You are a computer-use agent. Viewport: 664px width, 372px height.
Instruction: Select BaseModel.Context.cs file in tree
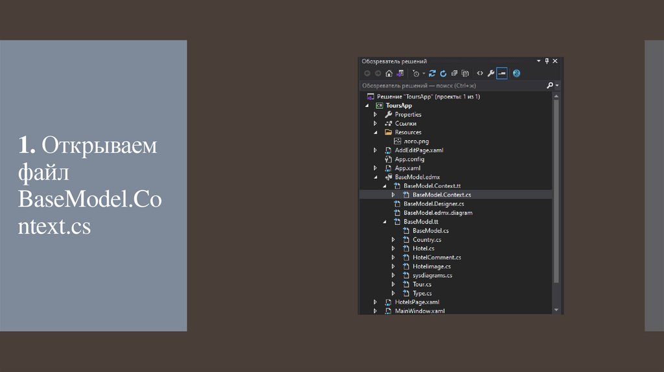[441, 194]
